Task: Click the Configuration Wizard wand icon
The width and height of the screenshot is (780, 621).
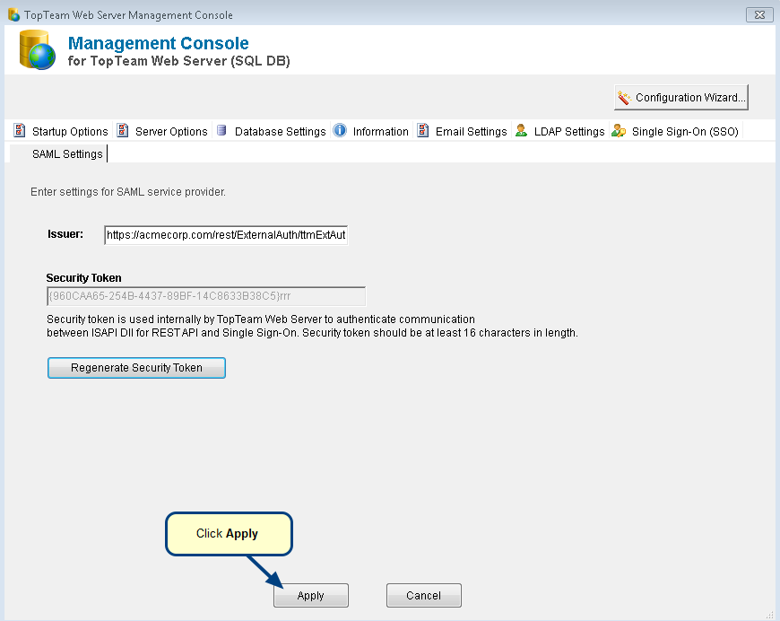Action: pyautogui.click(x=623, y=97)
